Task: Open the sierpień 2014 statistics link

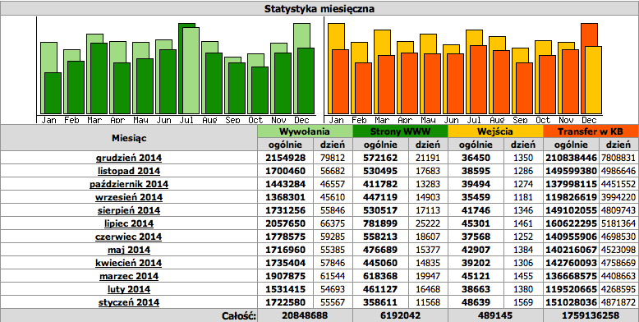Action: click(x=129, y=210)
